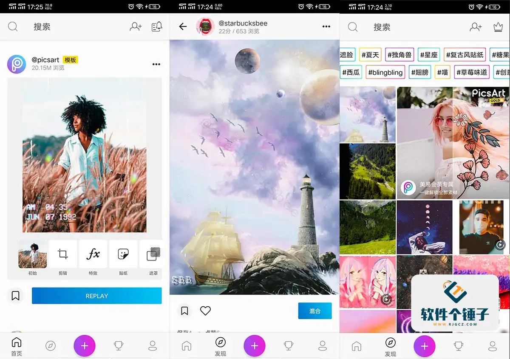Open the trophy contests icon in bottom navigation
Image resolution: width=510 pixels, height=359 pixels.
[119, 345]
